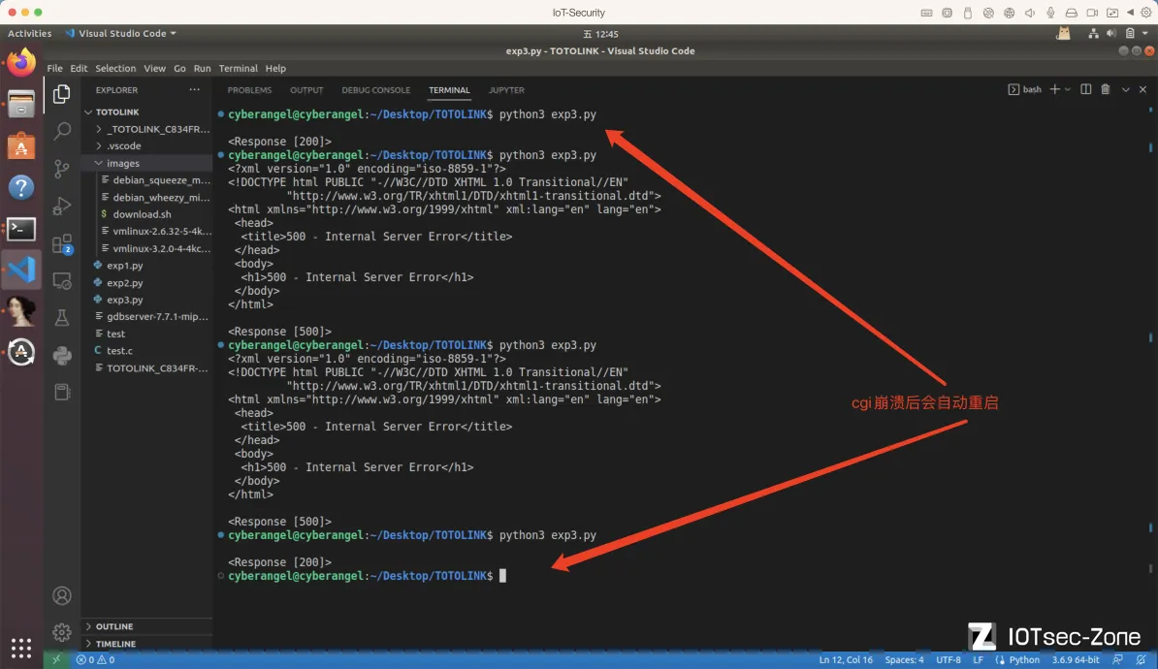Image resolution: width=1158 pixels, height=669 pixels.
Task: Open Explorer more actions ellipsis
Action: coord(194,89)
